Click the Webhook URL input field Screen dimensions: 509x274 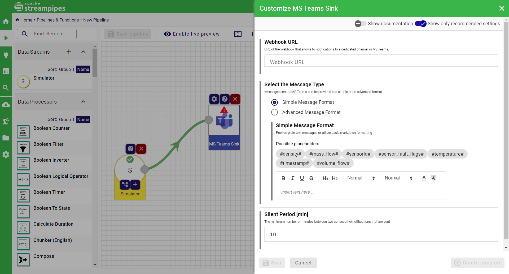(x=381, y=62)
